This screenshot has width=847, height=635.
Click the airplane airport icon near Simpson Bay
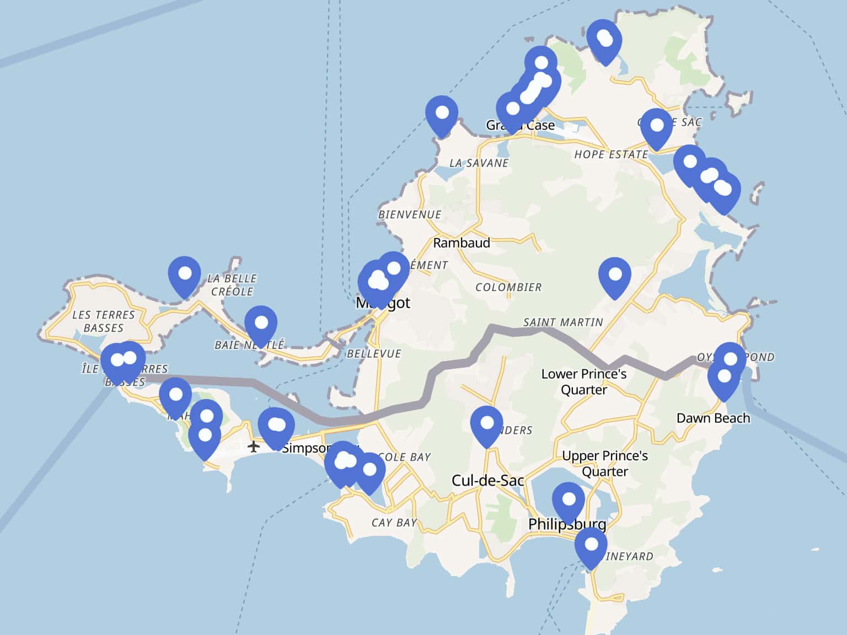pos(253,446)
